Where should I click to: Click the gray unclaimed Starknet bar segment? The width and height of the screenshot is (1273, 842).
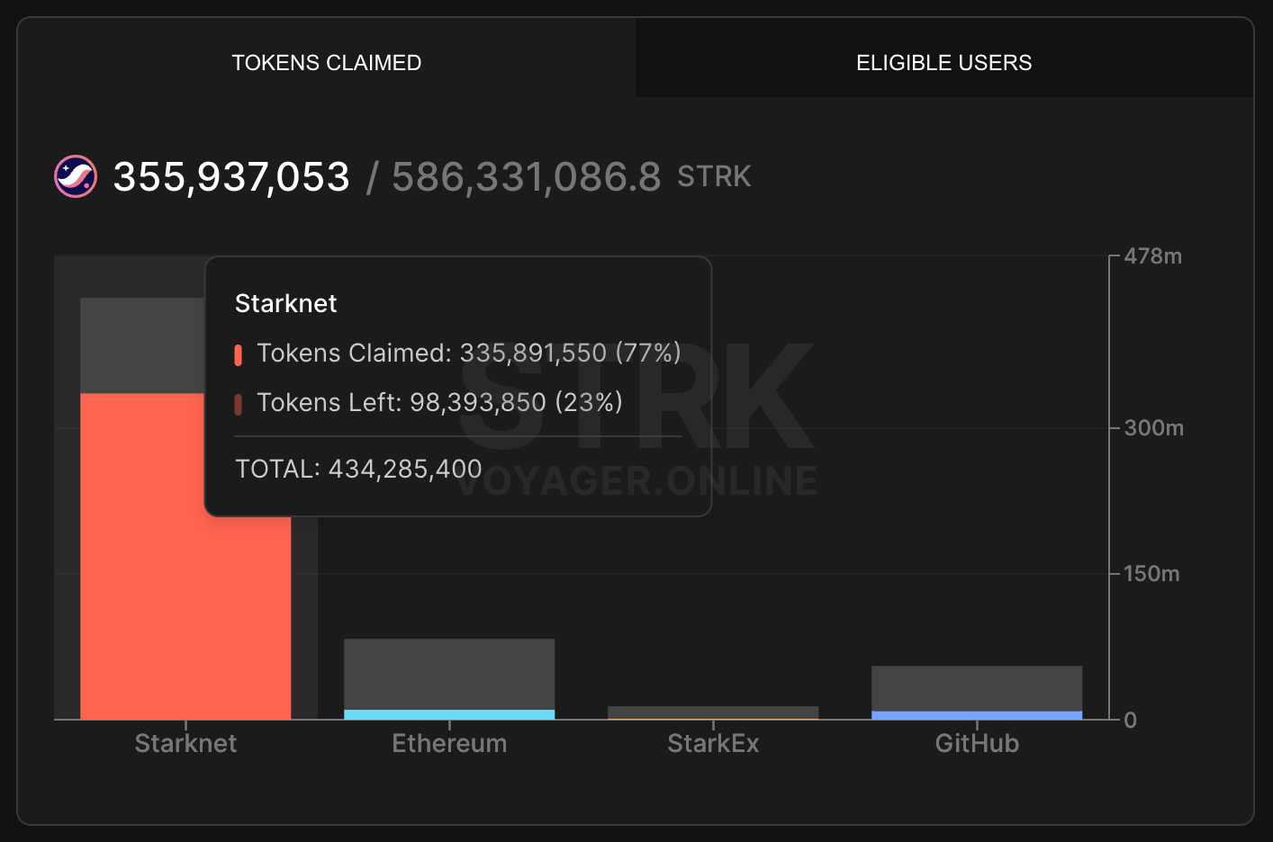(142, 345)
